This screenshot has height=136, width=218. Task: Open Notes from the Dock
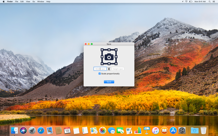[76, 131]
